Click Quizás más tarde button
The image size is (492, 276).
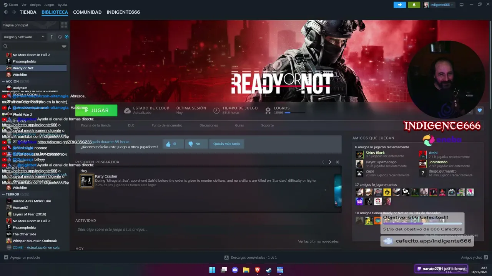pyautogui.click(x=227, y=144)
